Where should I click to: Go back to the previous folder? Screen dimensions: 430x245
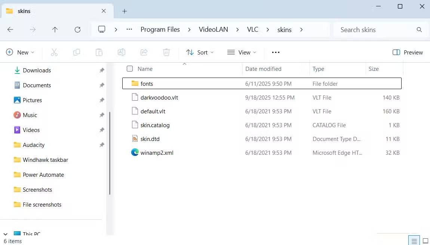point(10,29)
